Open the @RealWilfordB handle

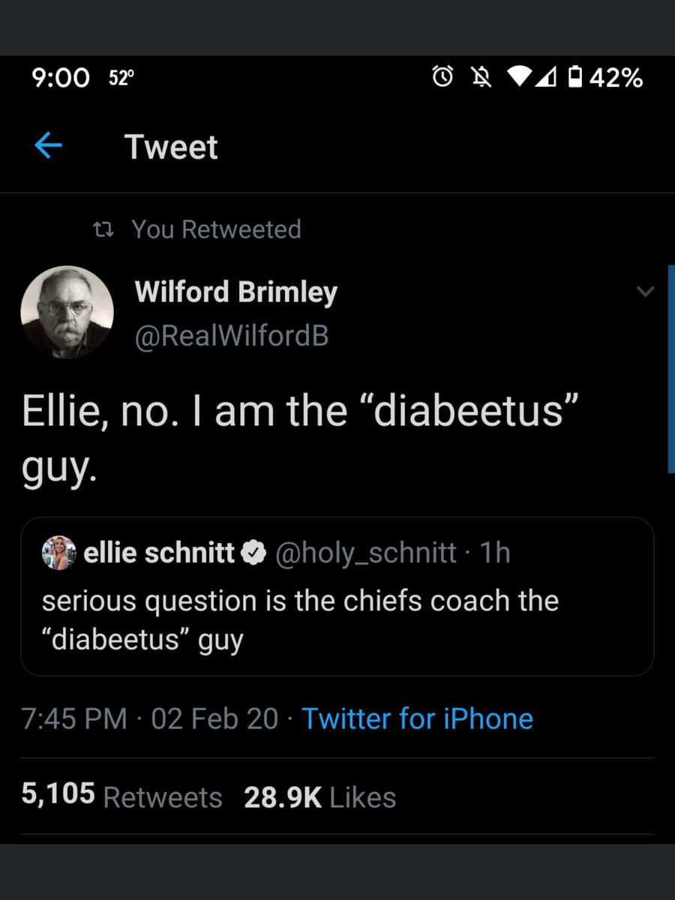pyautogui.click(x=232, y=336)
